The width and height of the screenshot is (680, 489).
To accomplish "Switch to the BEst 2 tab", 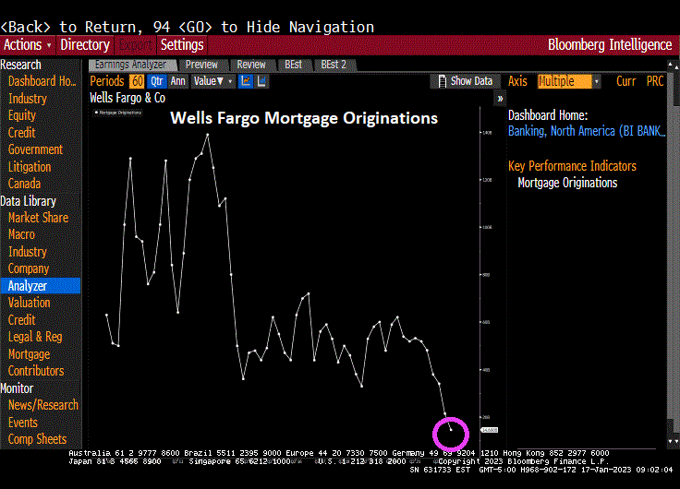I will pyautogui.click(x=334, y=65).
